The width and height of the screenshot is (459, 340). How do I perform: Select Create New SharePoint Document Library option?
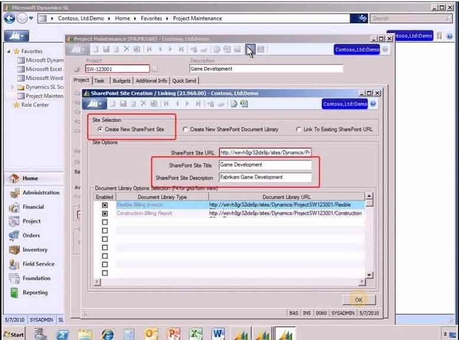point(185,129)
